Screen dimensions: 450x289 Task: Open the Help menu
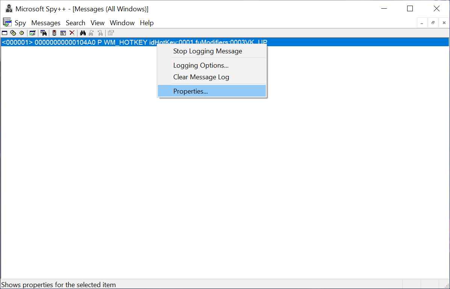coord(147,23)
